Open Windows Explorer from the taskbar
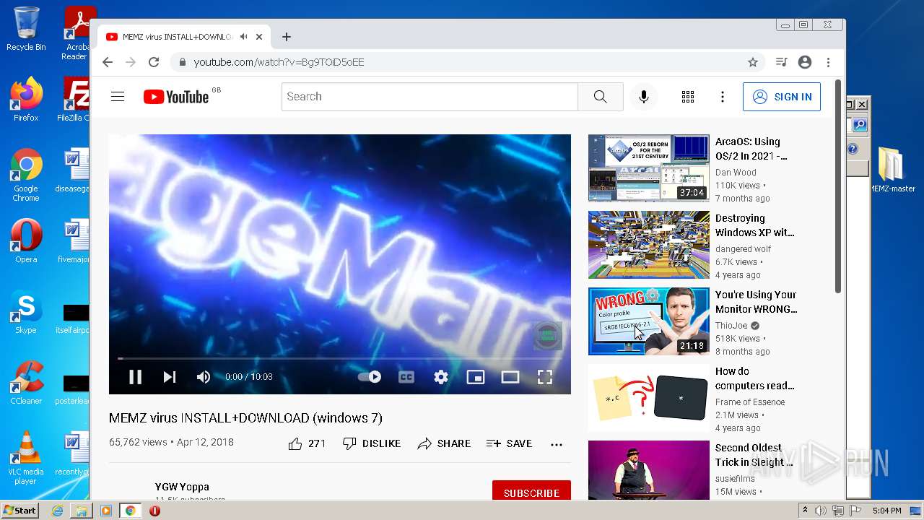Viewport: 924px width, 520px height. (82, 511)
